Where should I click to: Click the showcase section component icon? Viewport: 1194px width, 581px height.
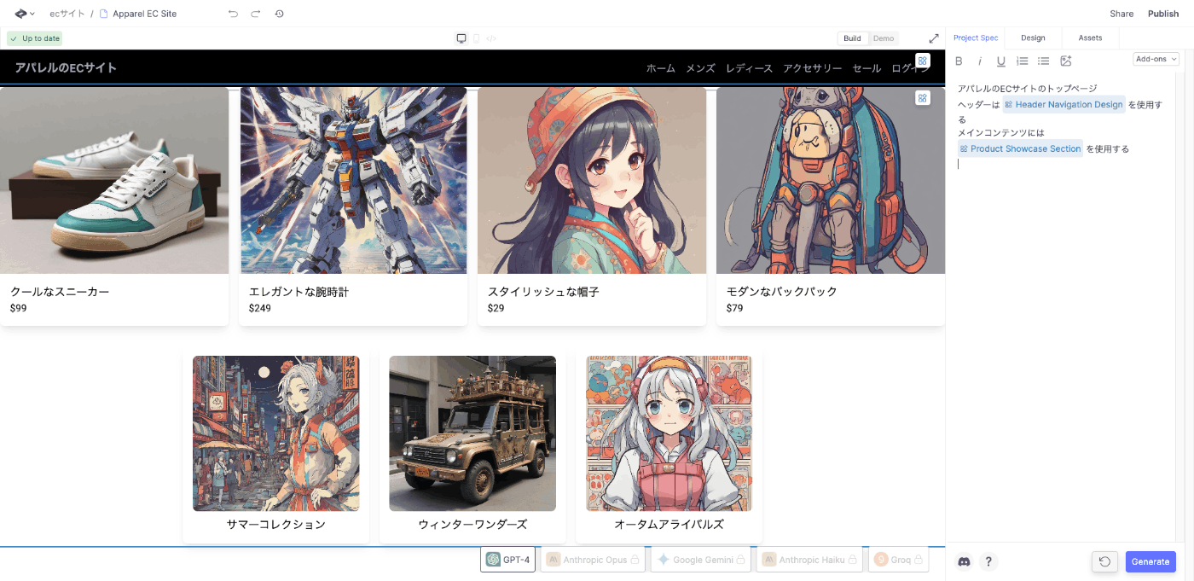pyautogui.click(x=923, y=98)
